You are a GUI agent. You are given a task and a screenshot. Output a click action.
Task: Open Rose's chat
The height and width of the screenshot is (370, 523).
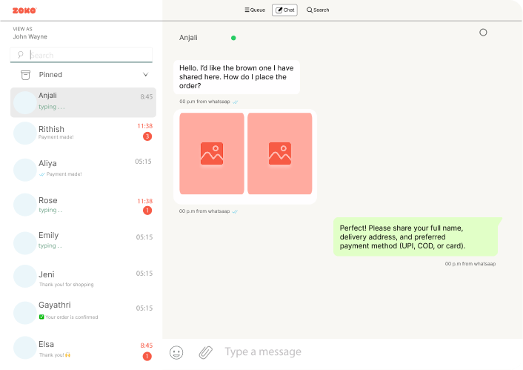point(83,205)
